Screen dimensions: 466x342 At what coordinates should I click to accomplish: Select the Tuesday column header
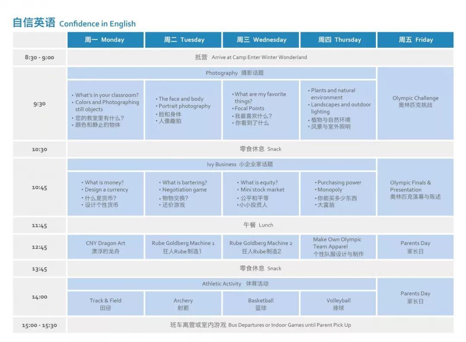click(183, 40)
